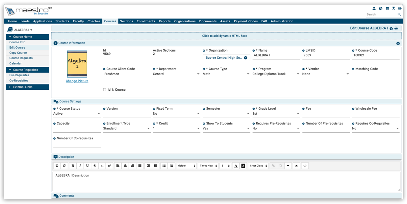
Task: Open the Grade Level dropdown
Action: [x=276, y=114]
